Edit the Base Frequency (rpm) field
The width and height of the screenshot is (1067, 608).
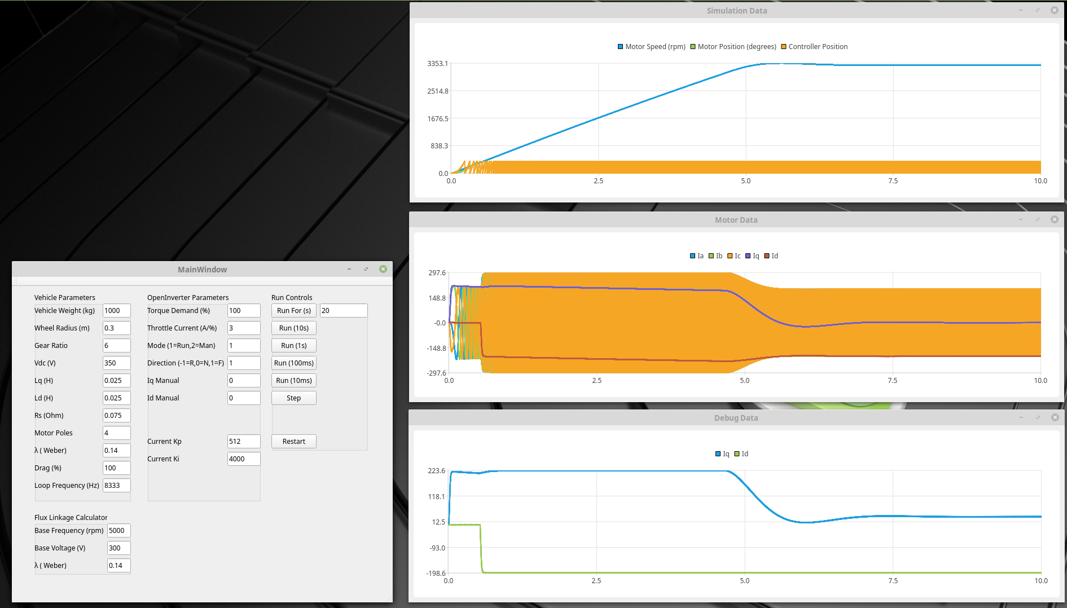coord(118,531)
